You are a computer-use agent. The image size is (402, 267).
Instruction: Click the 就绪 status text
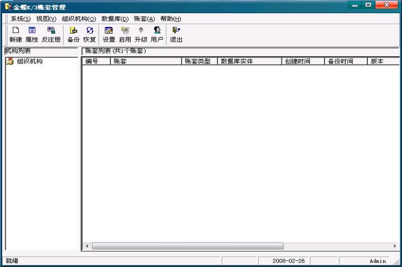tap(12, 261)
